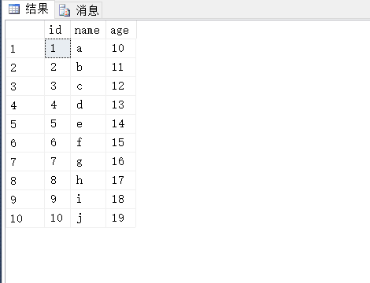The width and height of the screenshot is (370, 283).
Task: Select row header 5
Action: tap(25, 124)
